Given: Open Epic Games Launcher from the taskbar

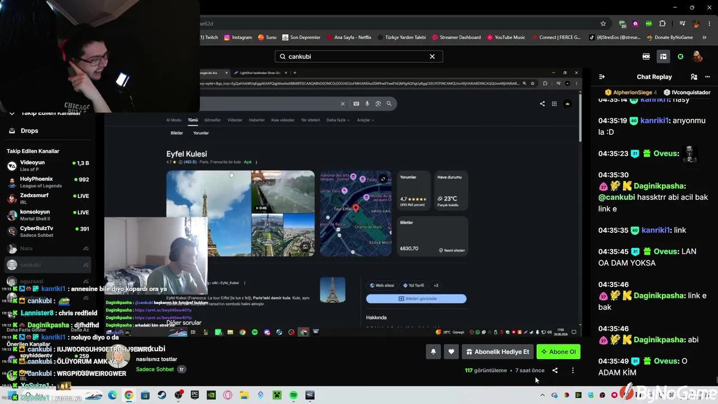Looking at the screenshot, I should [x=195, y=396].
